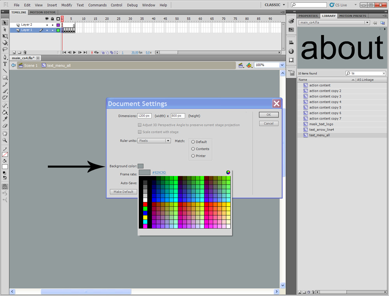
Task: Click OK in Document Settings
Action: tap(268, 115)
